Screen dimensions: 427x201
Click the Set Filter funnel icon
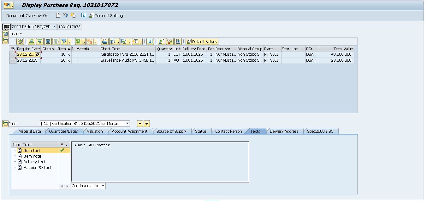[64, 42]
